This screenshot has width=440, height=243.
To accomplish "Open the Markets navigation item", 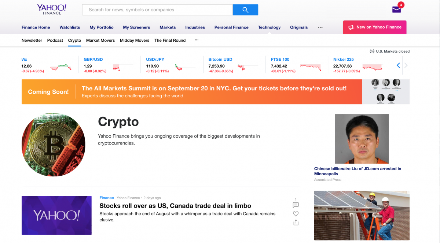I will point(168,27).
